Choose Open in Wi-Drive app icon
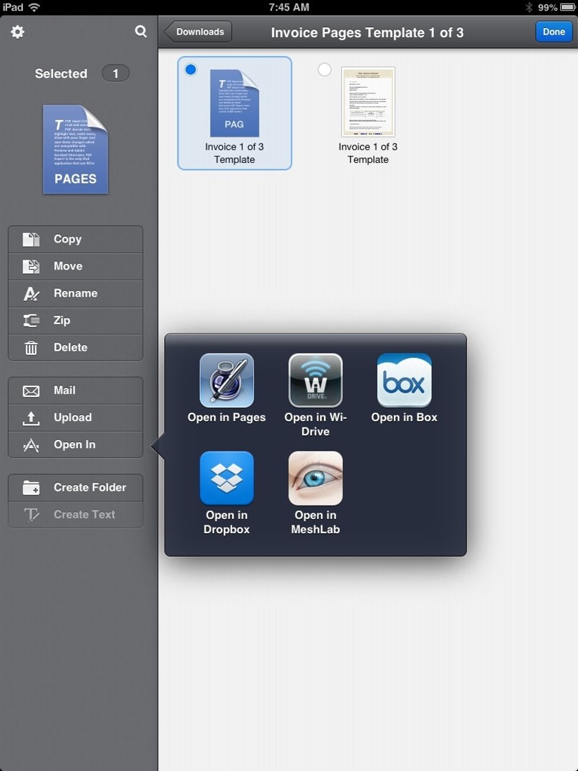Image resolution: width=578 pixels, height=771 pixels. point(316,380)
